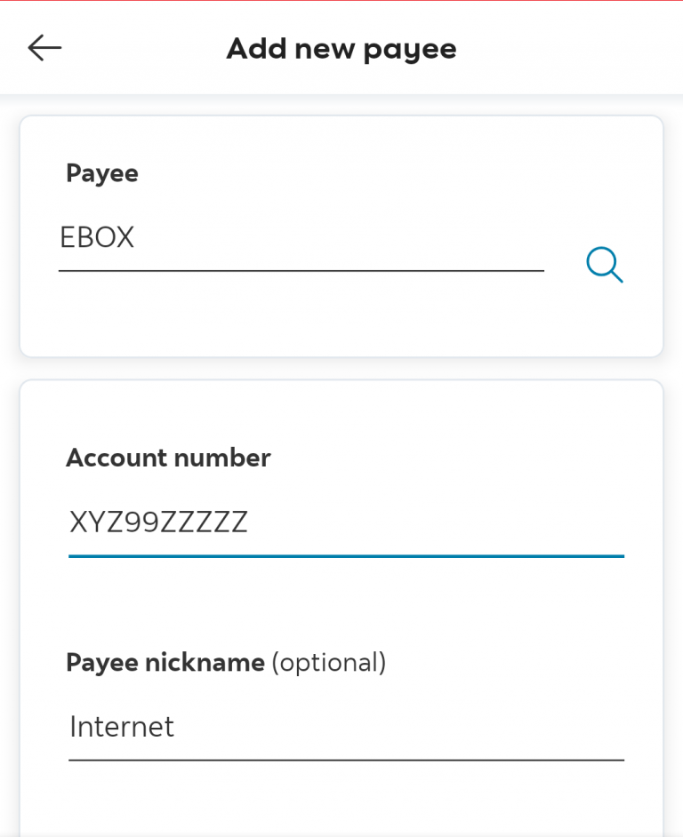Click the Payee nickname optional label
The height and width of the screenshot is (837, 683).
tap(231, 662)
